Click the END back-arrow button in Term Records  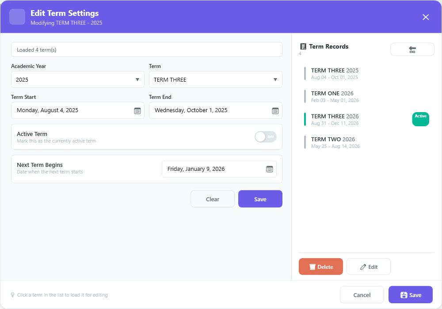point(412,49)
